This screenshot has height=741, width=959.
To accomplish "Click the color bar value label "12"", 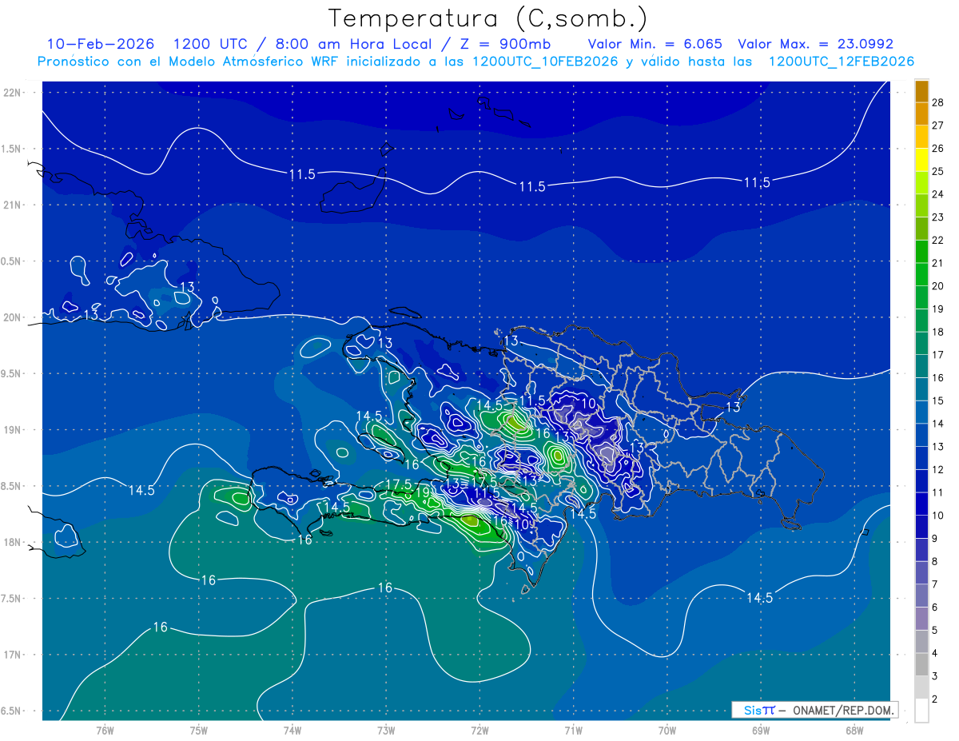I will pyautogui.click(x=938, y=470).
